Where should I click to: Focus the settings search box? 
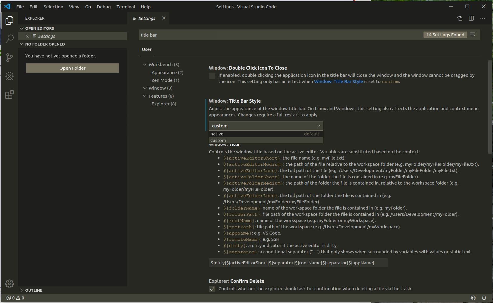coord(280,35)
